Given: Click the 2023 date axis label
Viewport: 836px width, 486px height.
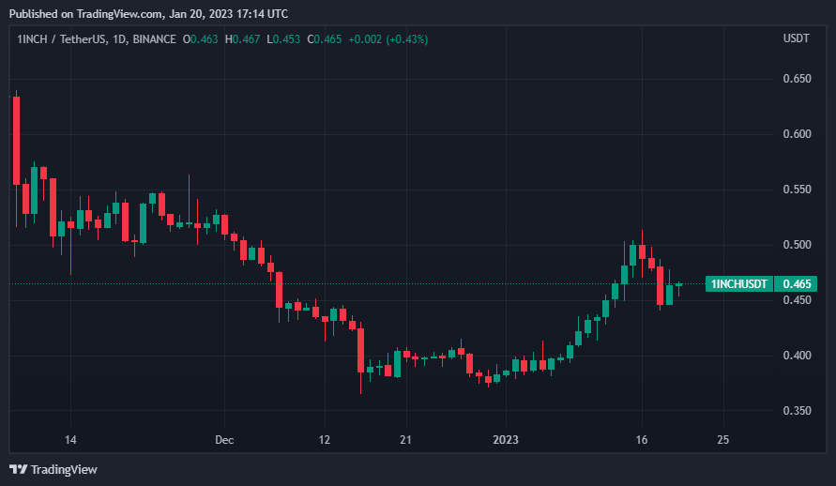Looking at the screenshot, I should coord(506,440).
